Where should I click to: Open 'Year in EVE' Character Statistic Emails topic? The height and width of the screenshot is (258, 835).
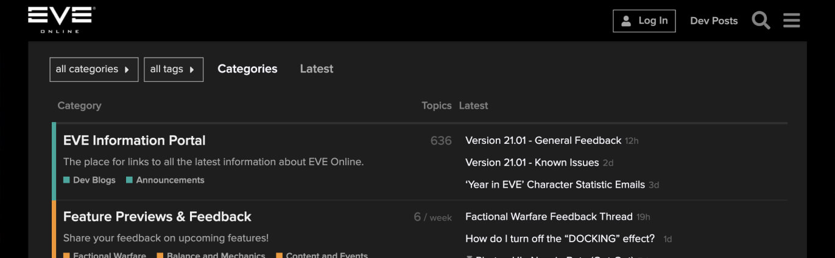555,185
